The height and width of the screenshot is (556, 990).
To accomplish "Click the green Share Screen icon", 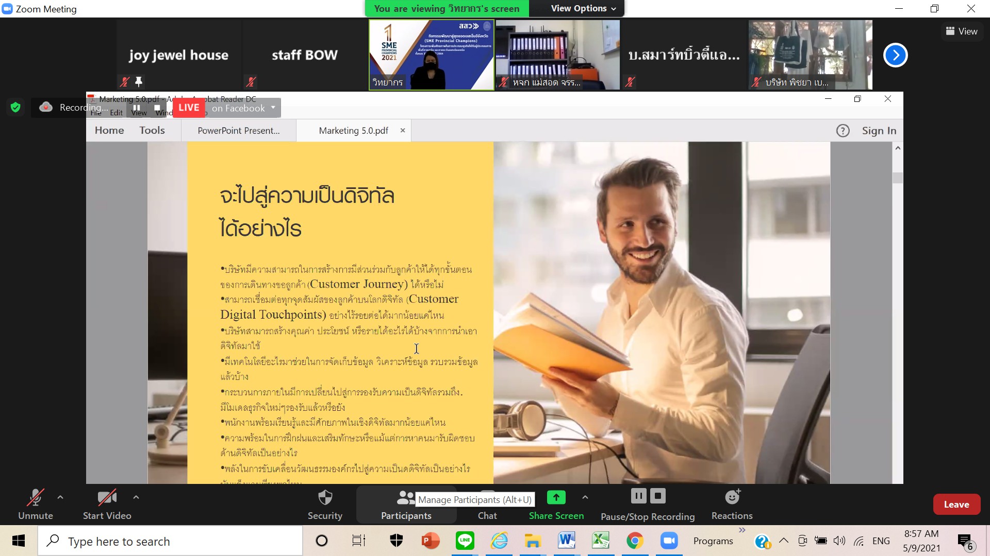I will click(556, 498).
